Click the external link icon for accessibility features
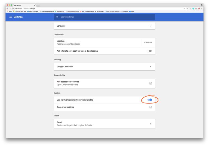The width and height of the screenshot is (209, 146). pos(150,83)
